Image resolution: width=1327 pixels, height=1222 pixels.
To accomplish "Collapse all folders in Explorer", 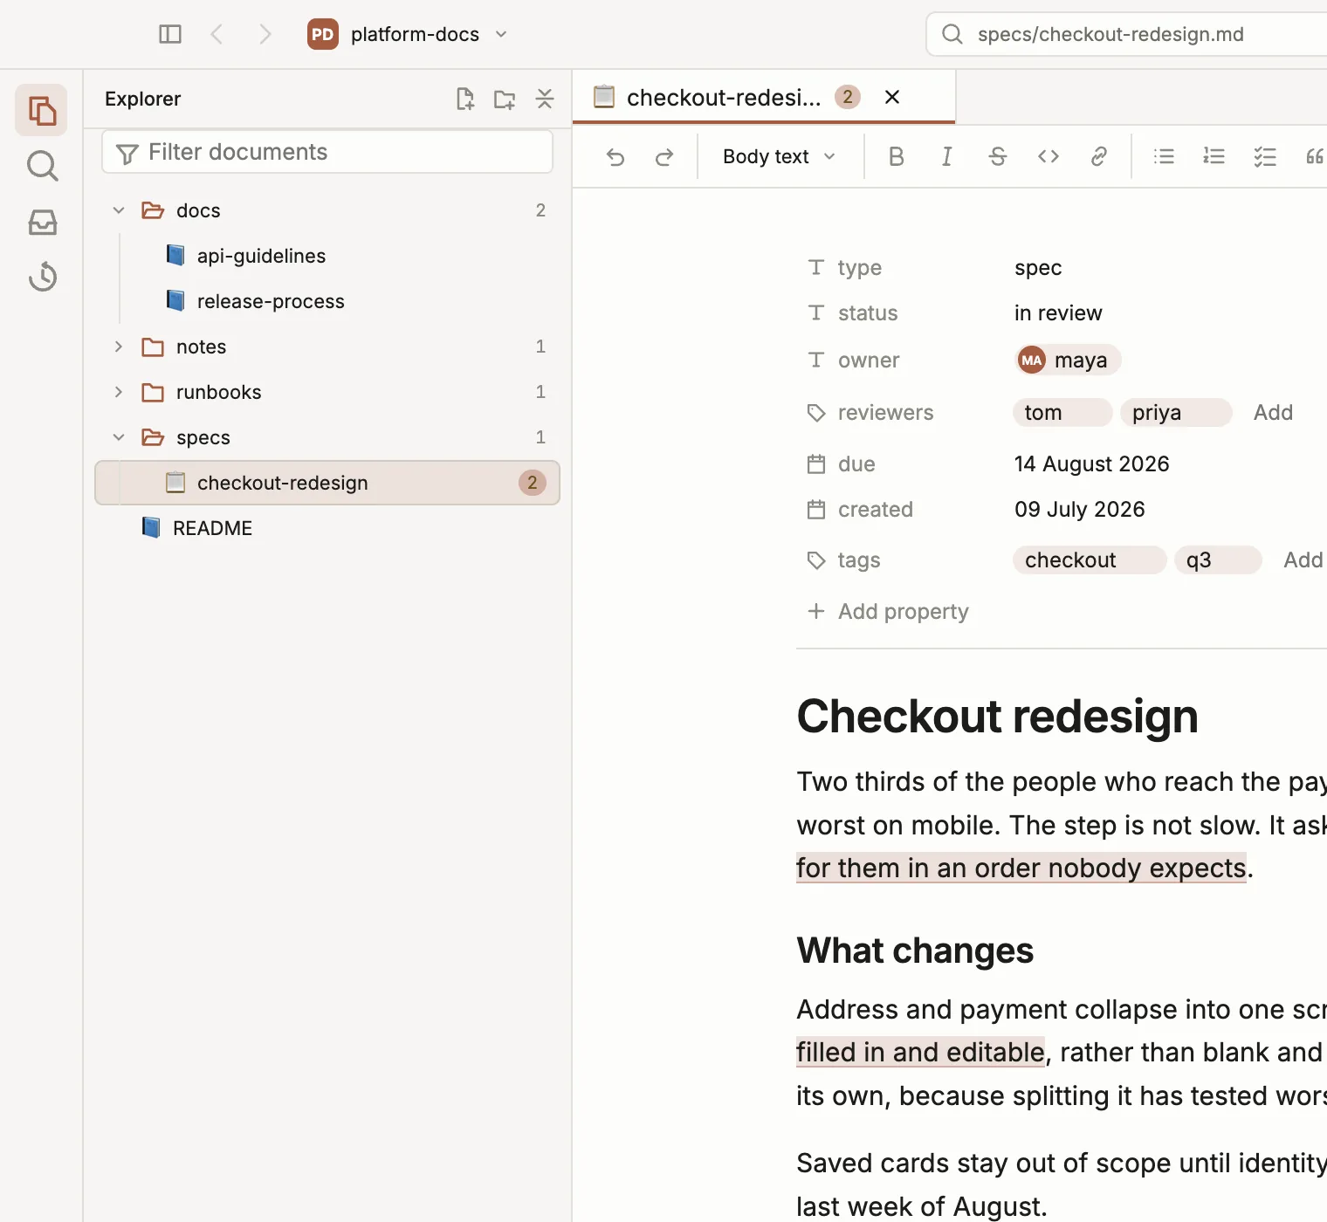I will pyautogui.click(x=545, y=99).
